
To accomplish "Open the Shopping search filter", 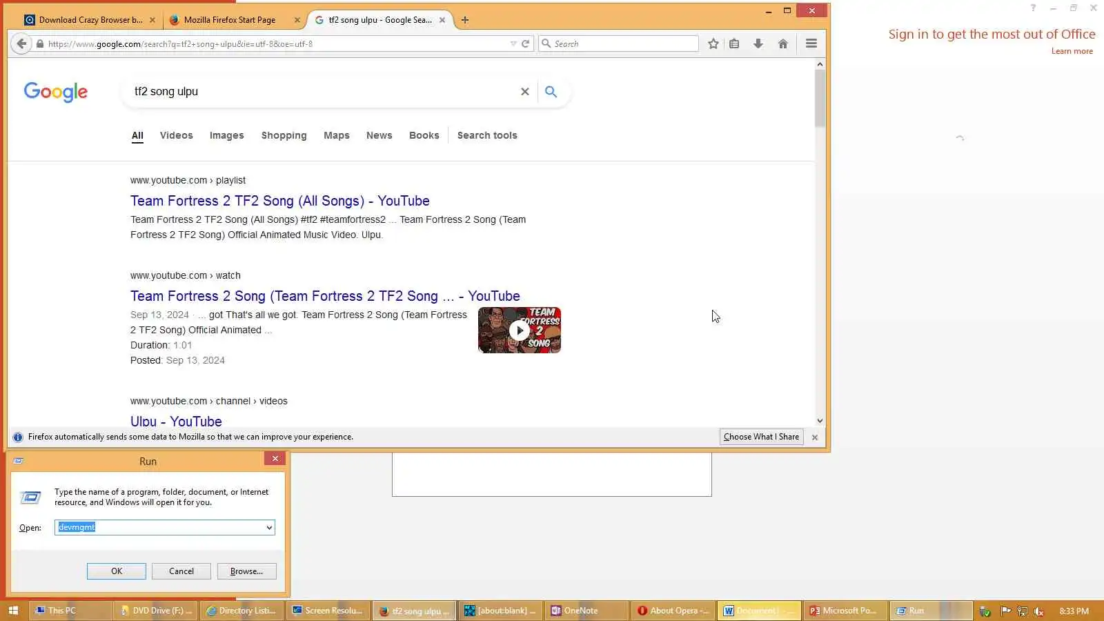I will pyautogui.click(x=284, y=135).
